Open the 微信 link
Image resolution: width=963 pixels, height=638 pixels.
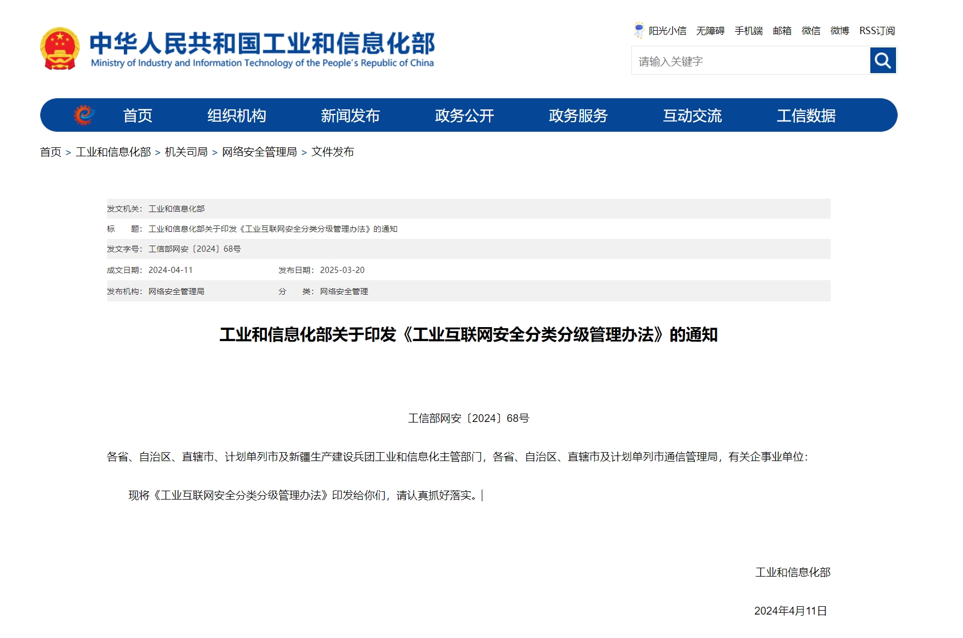coord(811,31)
